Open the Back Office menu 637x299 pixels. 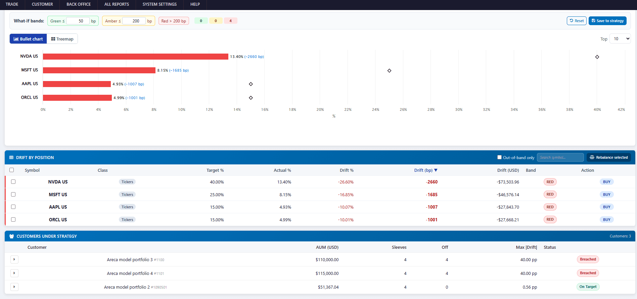pyautogui.click(x=79, y=4)
